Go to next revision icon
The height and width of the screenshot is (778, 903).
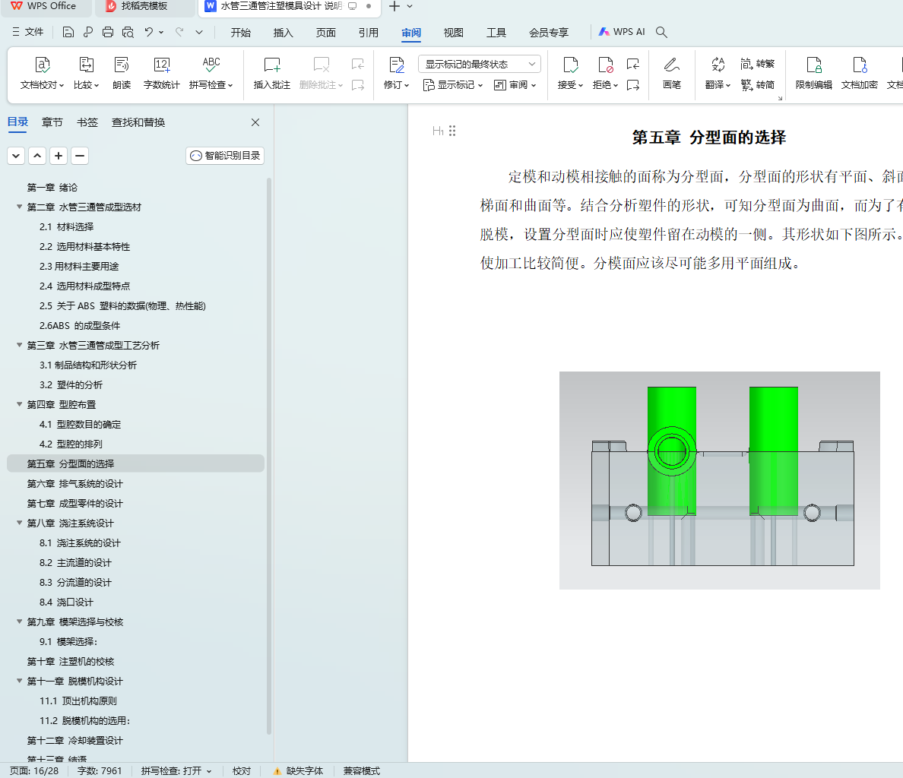click(633, 85)
